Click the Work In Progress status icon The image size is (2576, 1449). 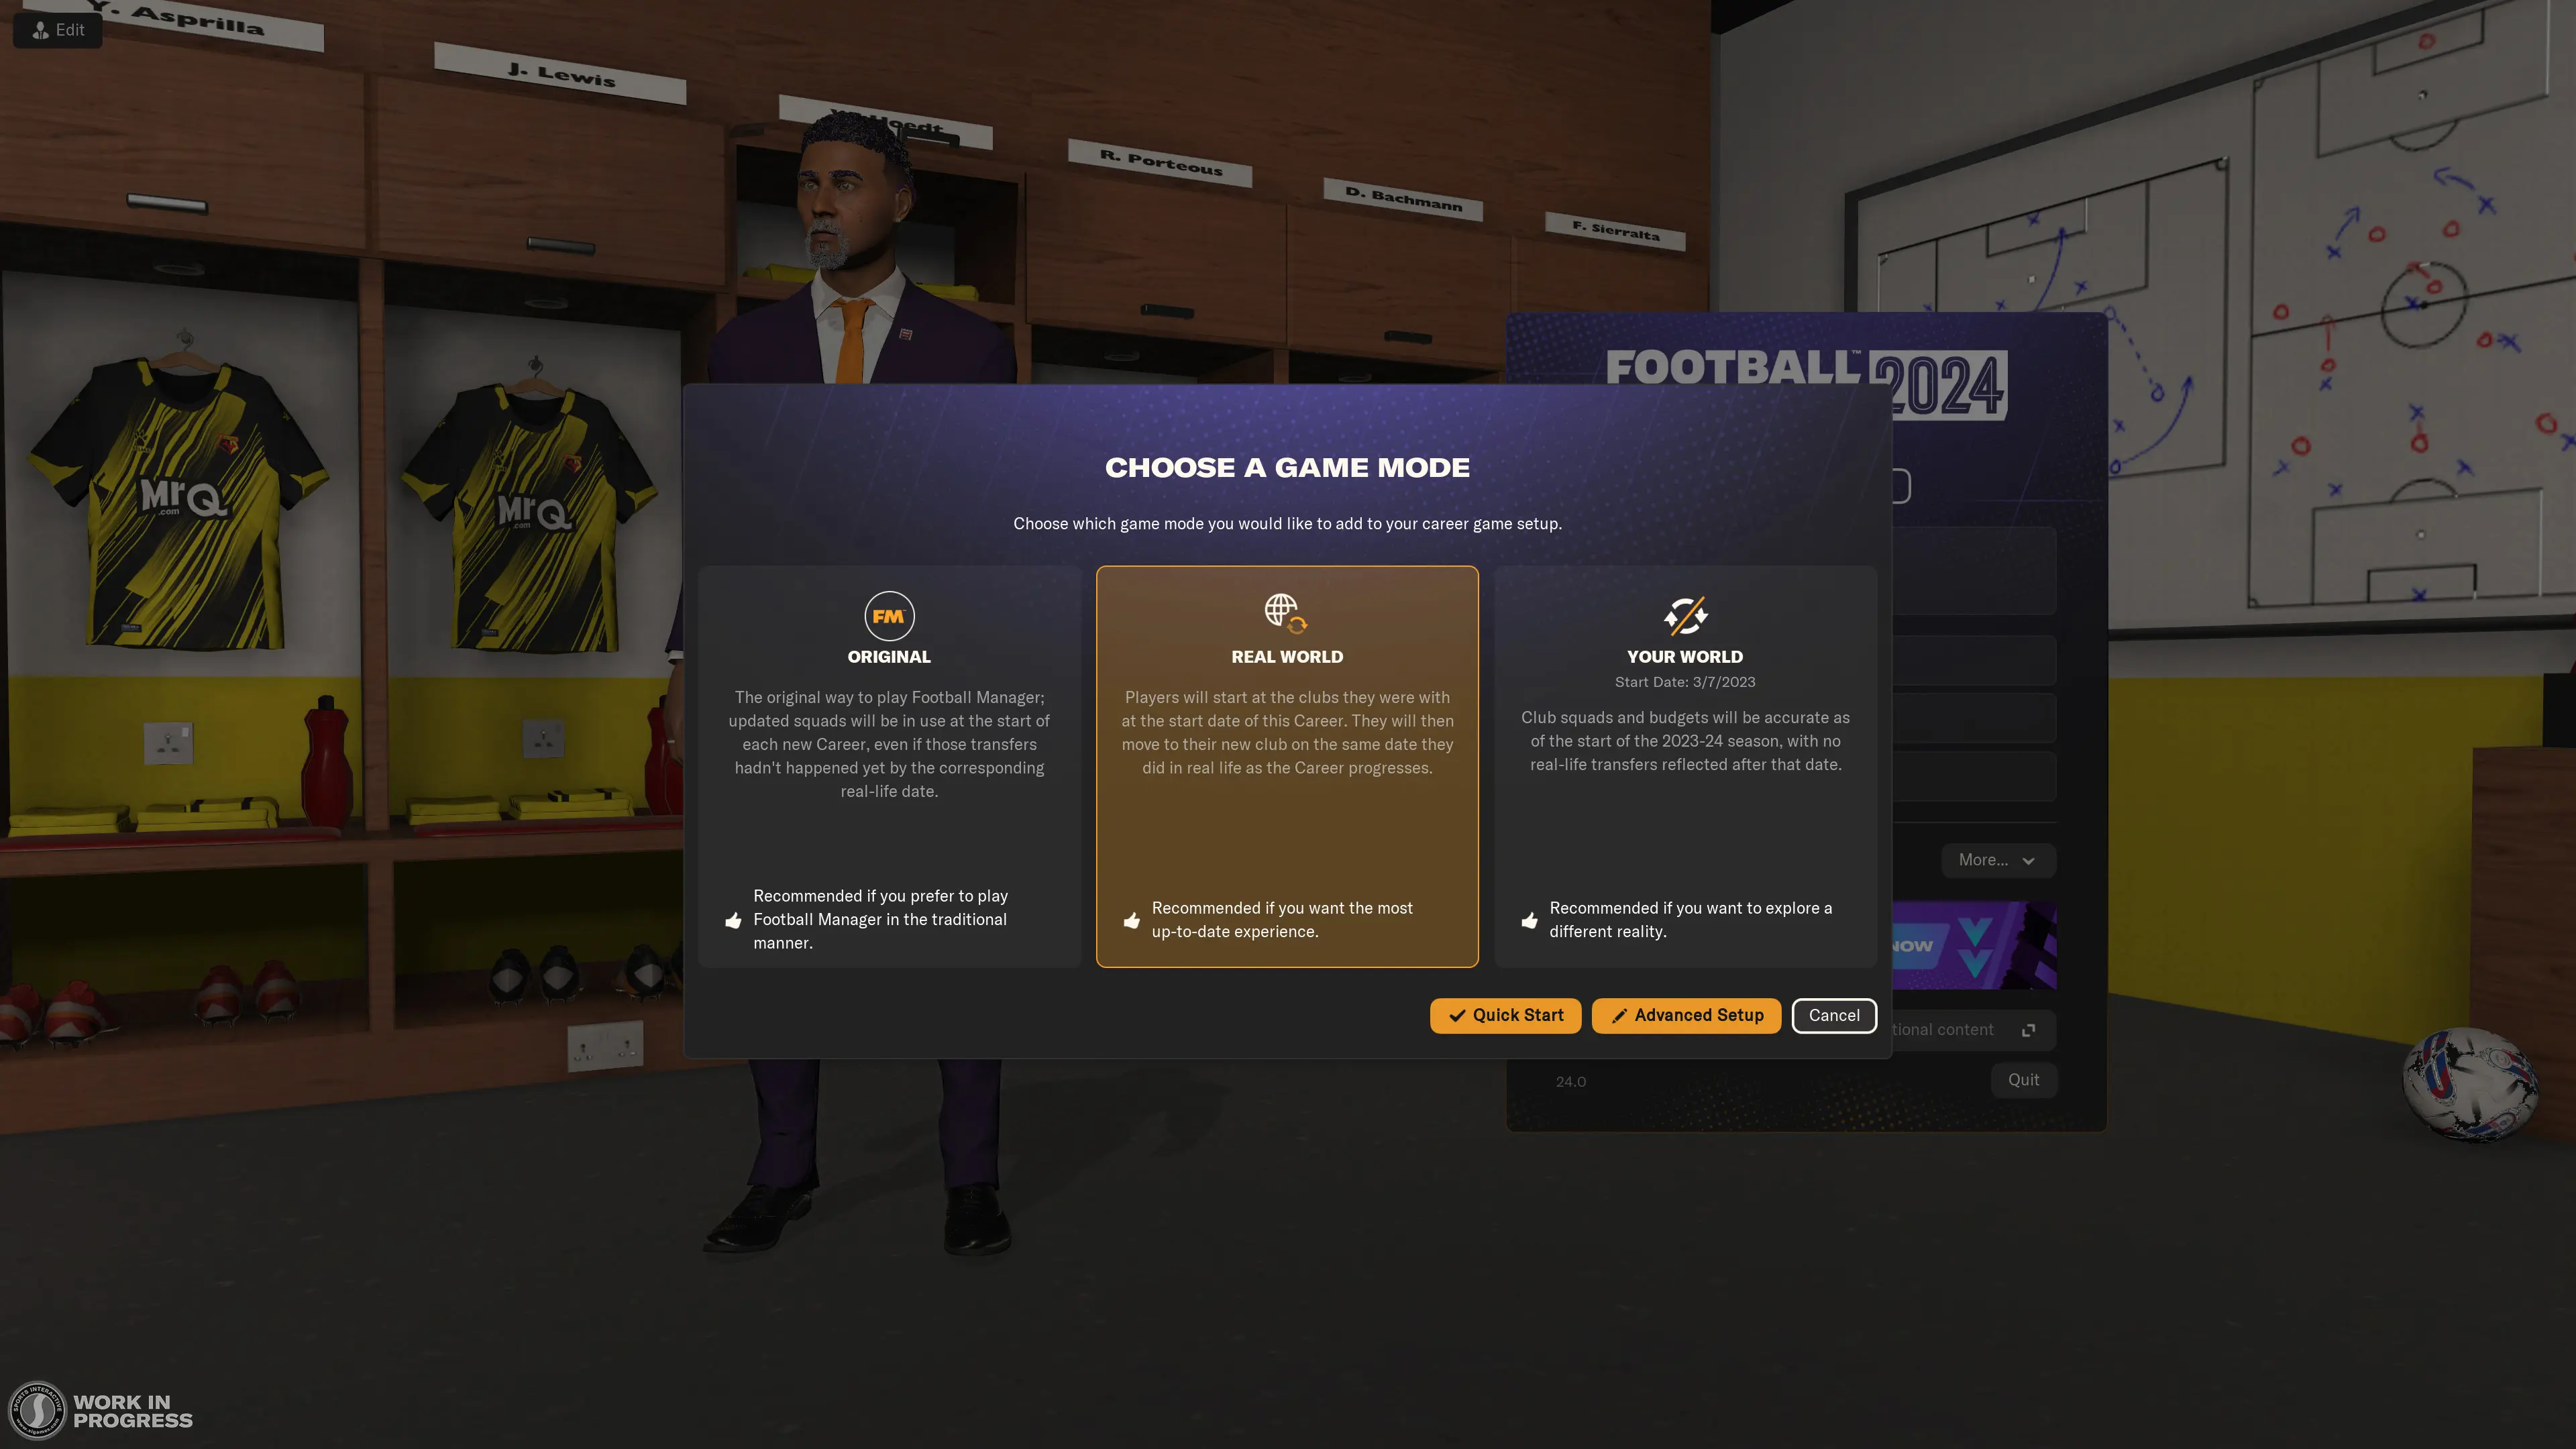tap(36, 1410)
